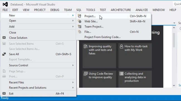Click the New File icon in the submenu
The width and height of the screenshot is (181, 101).
tap(80, 32)
